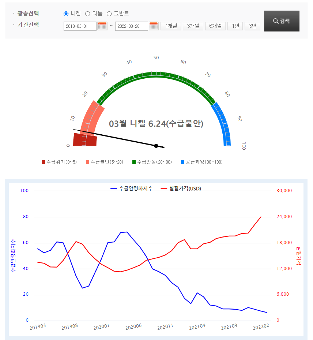Set period to 1개월
Screen dimensions: 313x340
pyautogui.click(x=171, y=26)
